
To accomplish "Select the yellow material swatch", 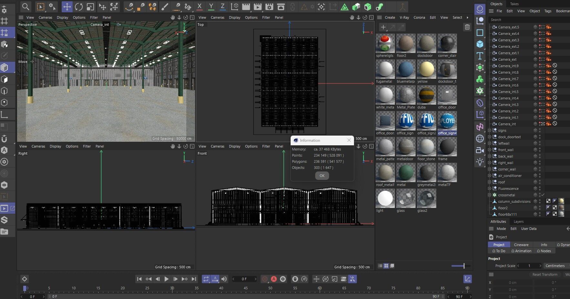I will click(426, 69).
